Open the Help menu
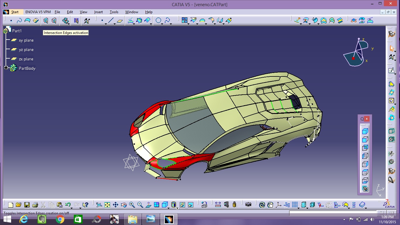This screenshot has width=400, height=225. [149, 12]
